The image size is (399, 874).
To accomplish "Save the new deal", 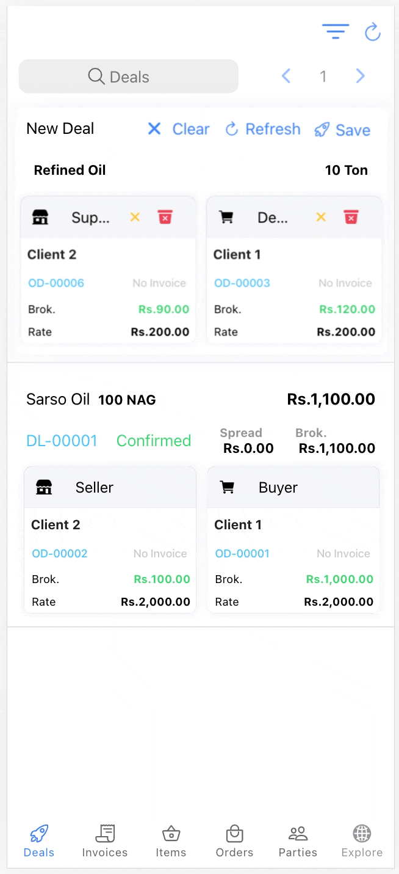I will 342,129.
